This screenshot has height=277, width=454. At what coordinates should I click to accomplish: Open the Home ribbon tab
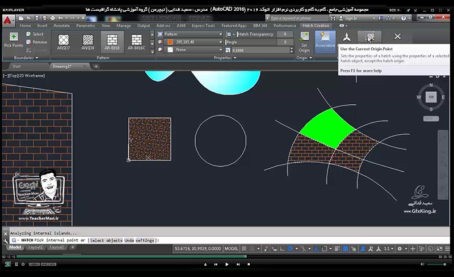pyautogui.click(x=25, y=25)
